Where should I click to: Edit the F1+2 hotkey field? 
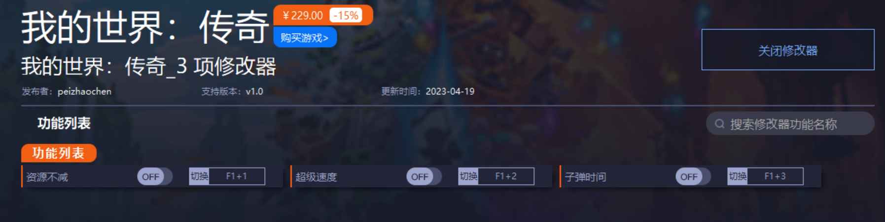click(506, 176)
